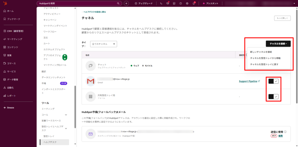Click the チャネルを接続 dropdown button
Screen dimensions: 298x147
278,44
